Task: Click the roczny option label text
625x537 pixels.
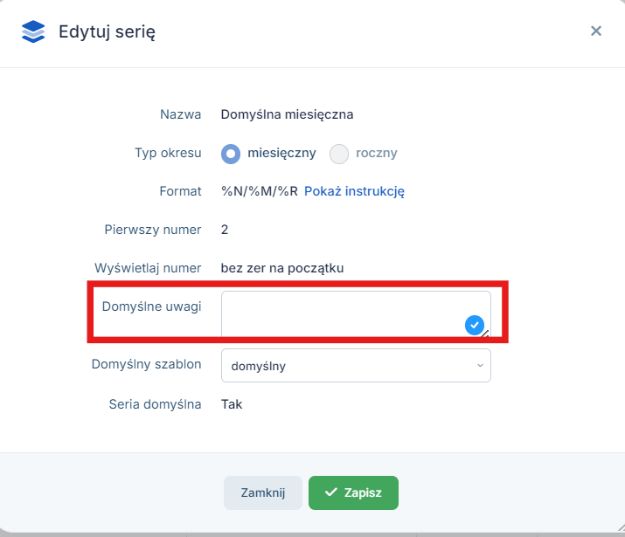Action: (376, 153)
